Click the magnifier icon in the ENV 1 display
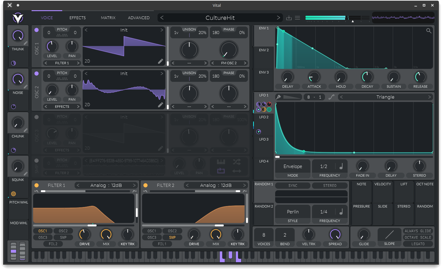 click(x=429, y=31)
